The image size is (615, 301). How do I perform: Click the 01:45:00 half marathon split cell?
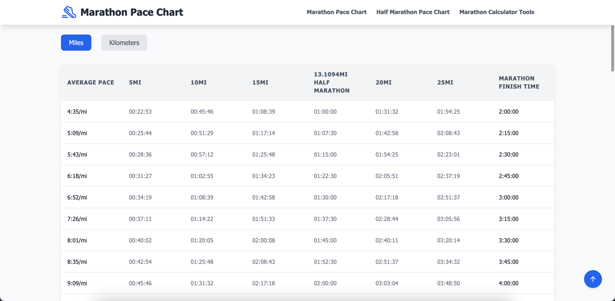point(325,240)
